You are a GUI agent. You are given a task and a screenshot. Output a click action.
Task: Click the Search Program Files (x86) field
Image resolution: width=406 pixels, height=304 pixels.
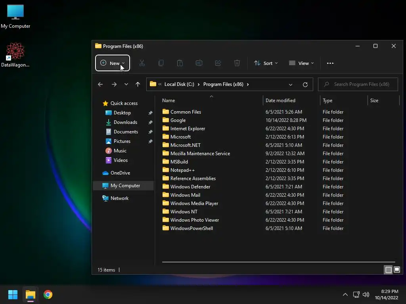358,84
